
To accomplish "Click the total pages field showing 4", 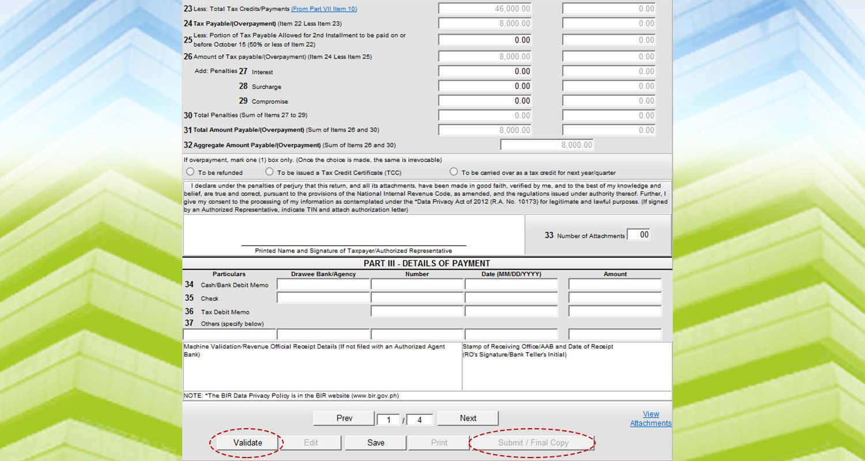I will pyautogui.click(x=420, y=420).
